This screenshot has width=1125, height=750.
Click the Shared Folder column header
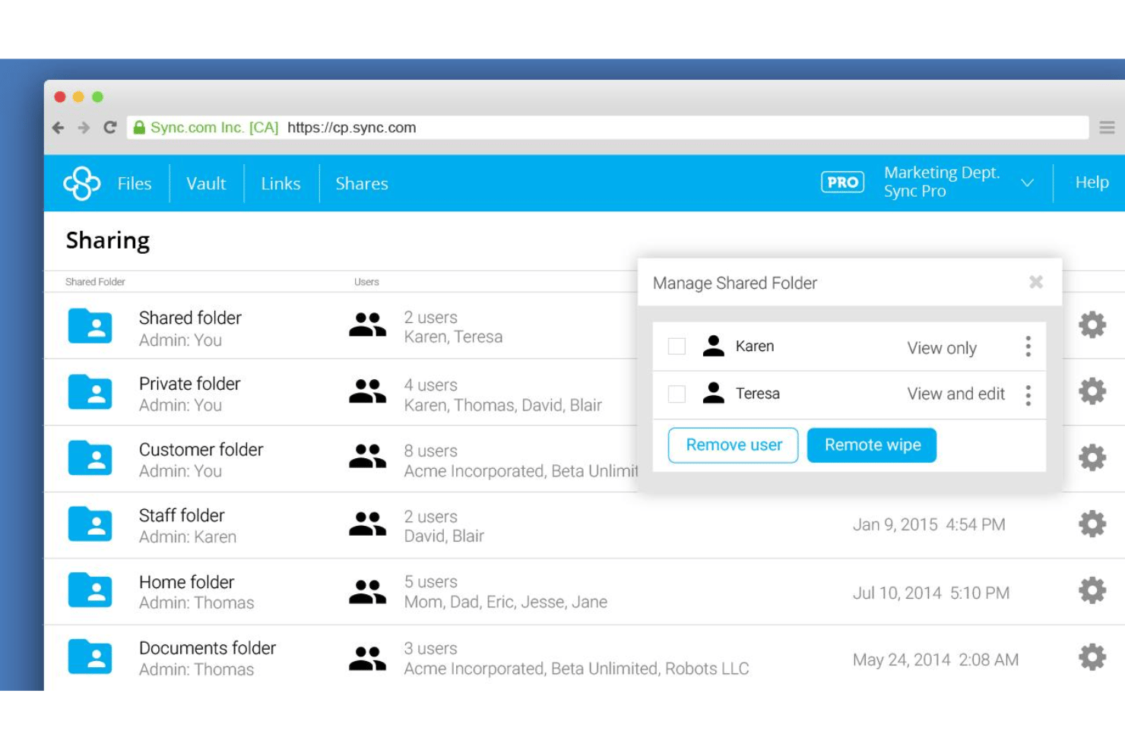(x=95, y=282)
